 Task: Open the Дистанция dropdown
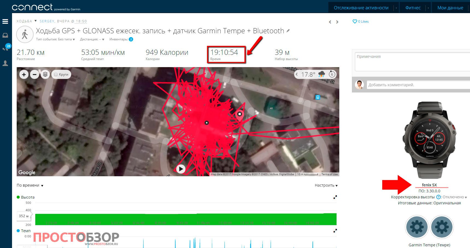(x=92, y=39)
